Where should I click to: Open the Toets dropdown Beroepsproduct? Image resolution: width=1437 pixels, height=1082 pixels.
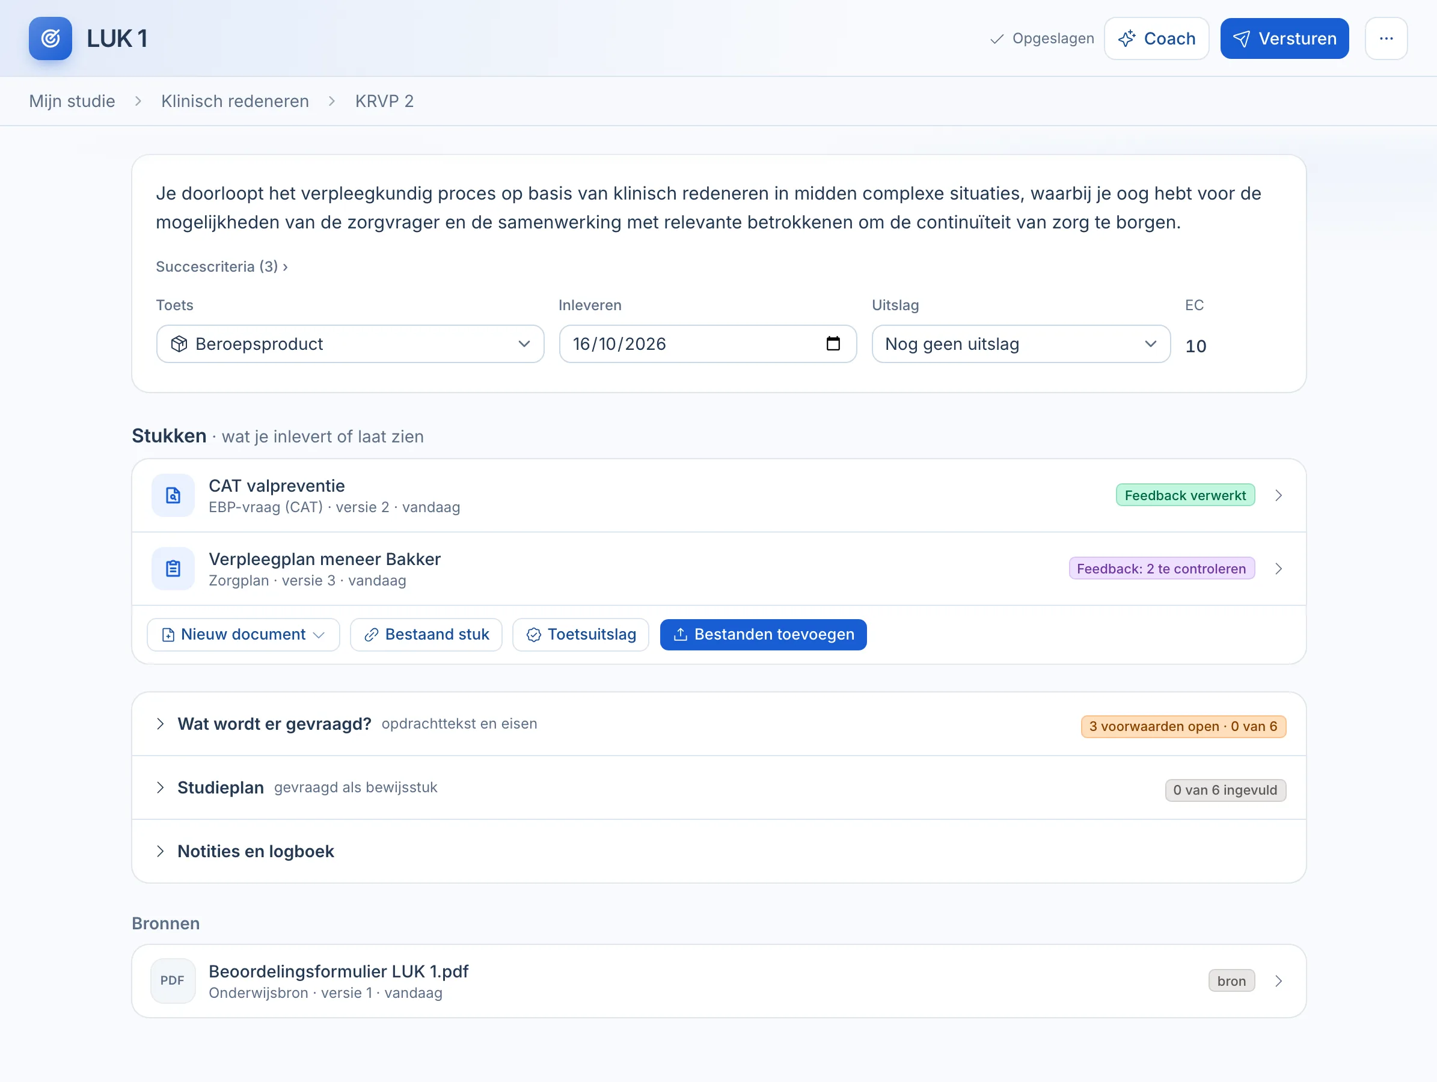click(x=350, y=344)
